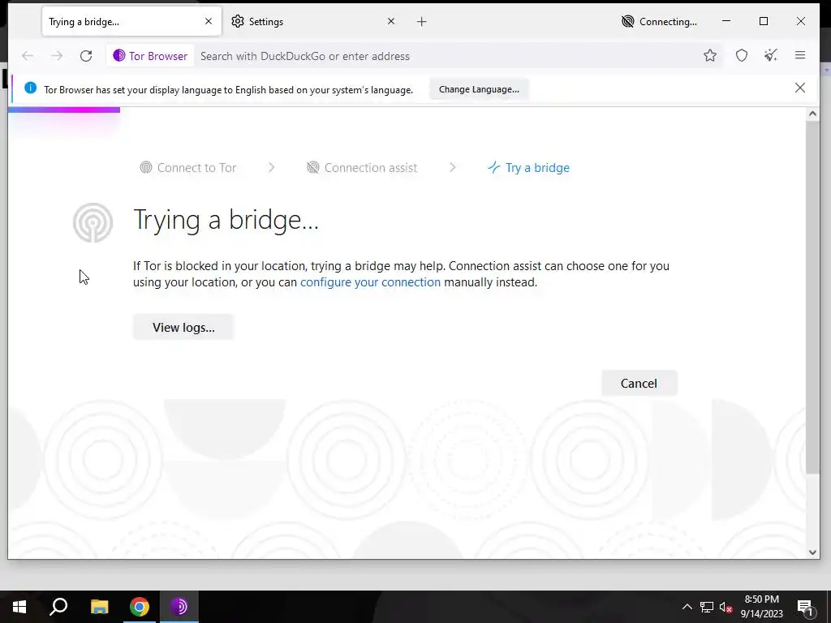The height and width of the screenshot is (623, 831).
Task: Switch to the Settings tab
Action: click(x=312, y=22)
